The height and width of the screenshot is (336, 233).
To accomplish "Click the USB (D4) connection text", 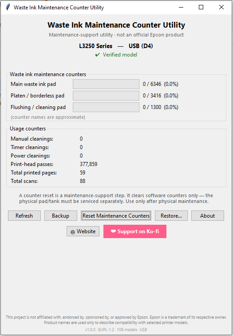I will point(141,46).
